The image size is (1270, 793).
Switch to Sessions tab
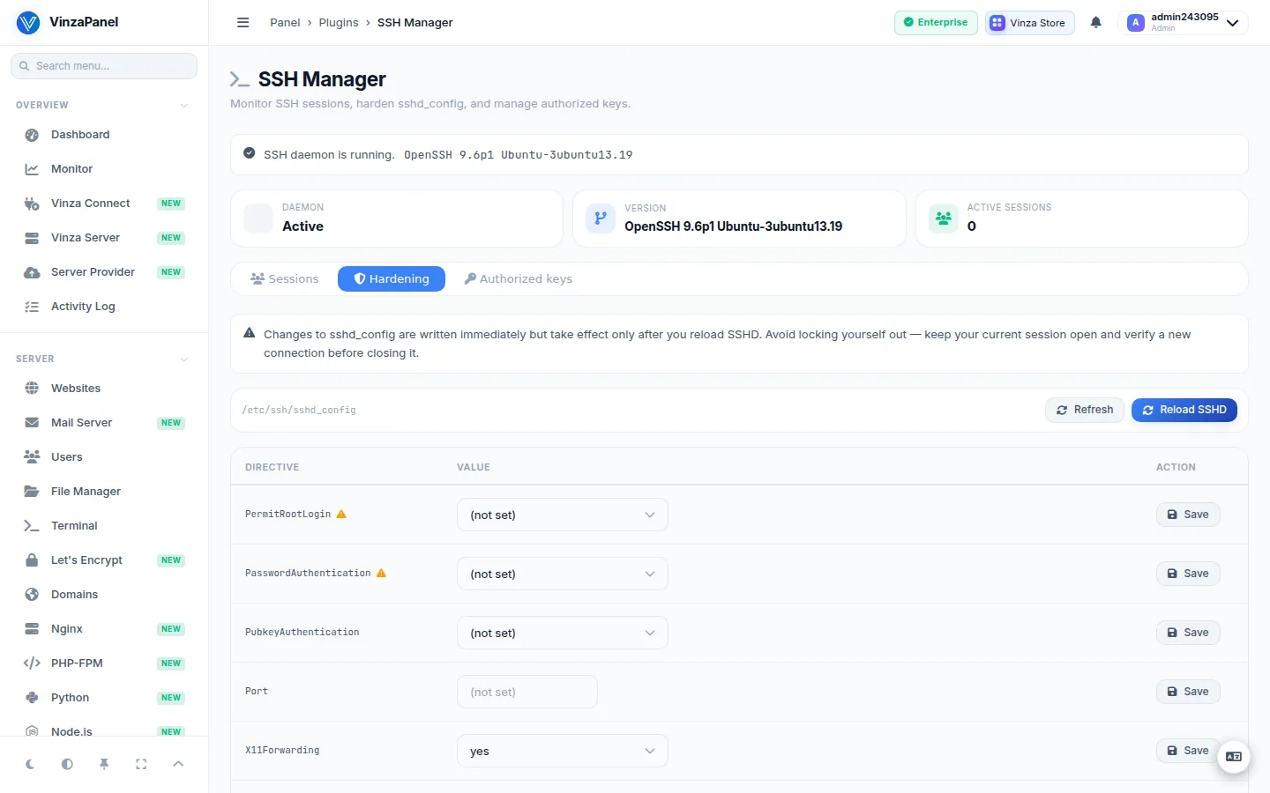[x=285, y=278]
